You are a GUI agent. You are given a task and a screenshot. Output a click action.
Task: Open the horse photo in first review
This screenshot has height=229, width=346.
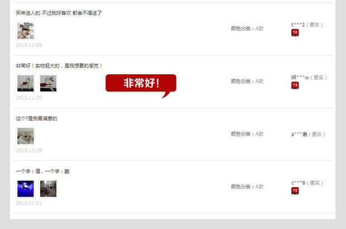(x=26, y=31)
